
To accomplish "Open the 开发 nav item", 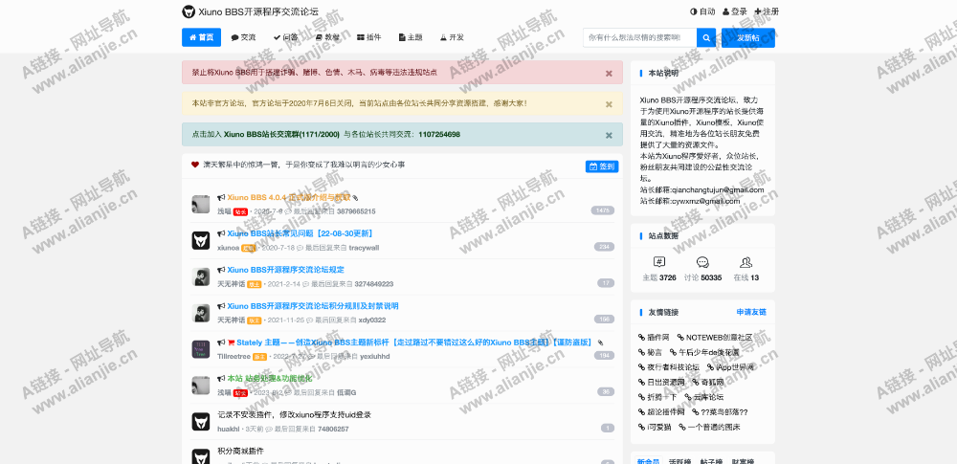I will (453, 37).
